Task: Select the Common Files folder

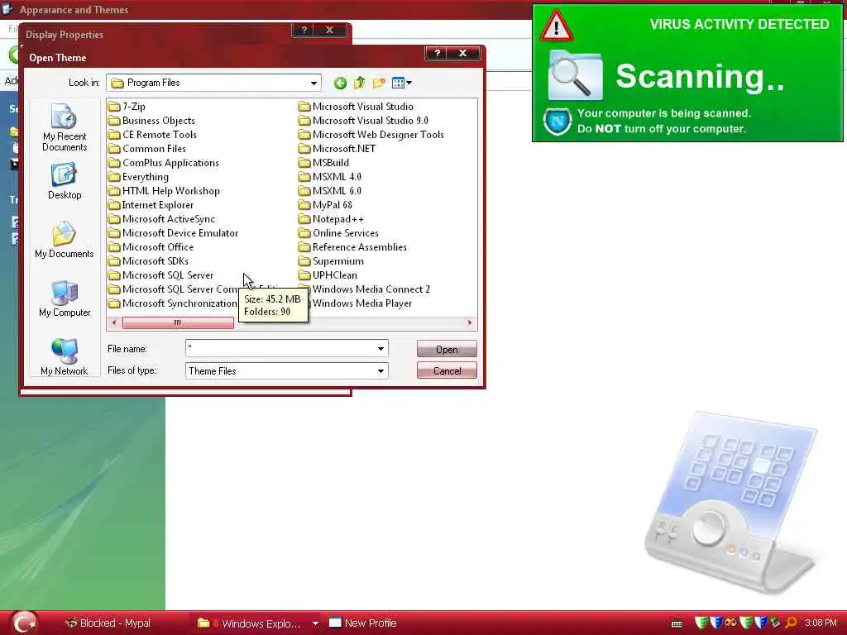Action: 147,149
